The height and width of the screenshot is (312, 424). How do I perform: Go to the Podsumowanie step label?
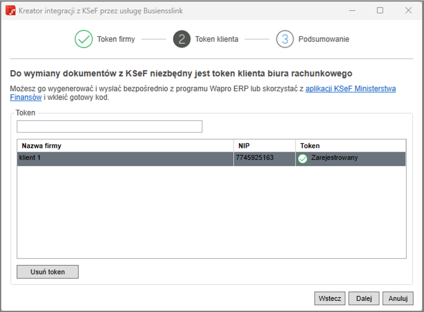coord(324,39)
